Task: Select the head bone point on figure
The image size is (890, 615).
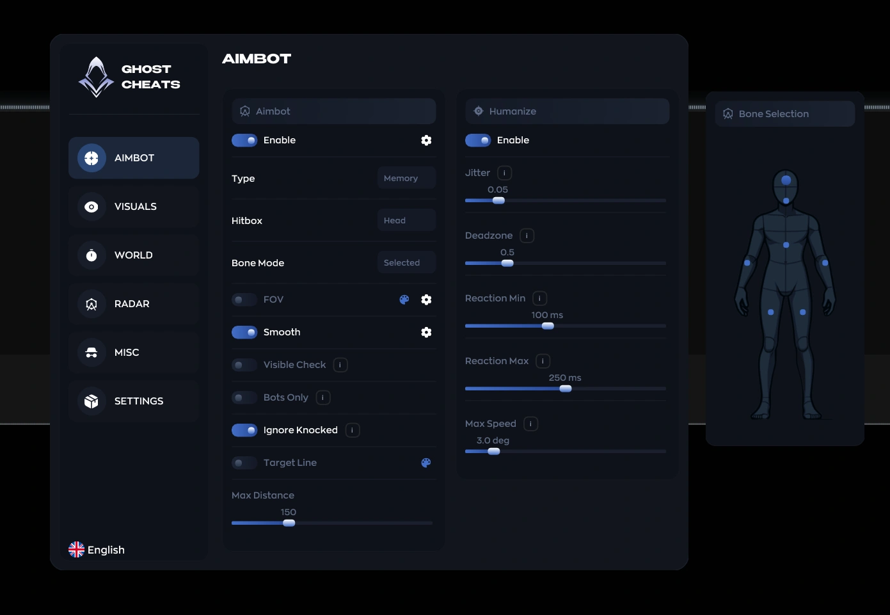Action: point(786,180)
